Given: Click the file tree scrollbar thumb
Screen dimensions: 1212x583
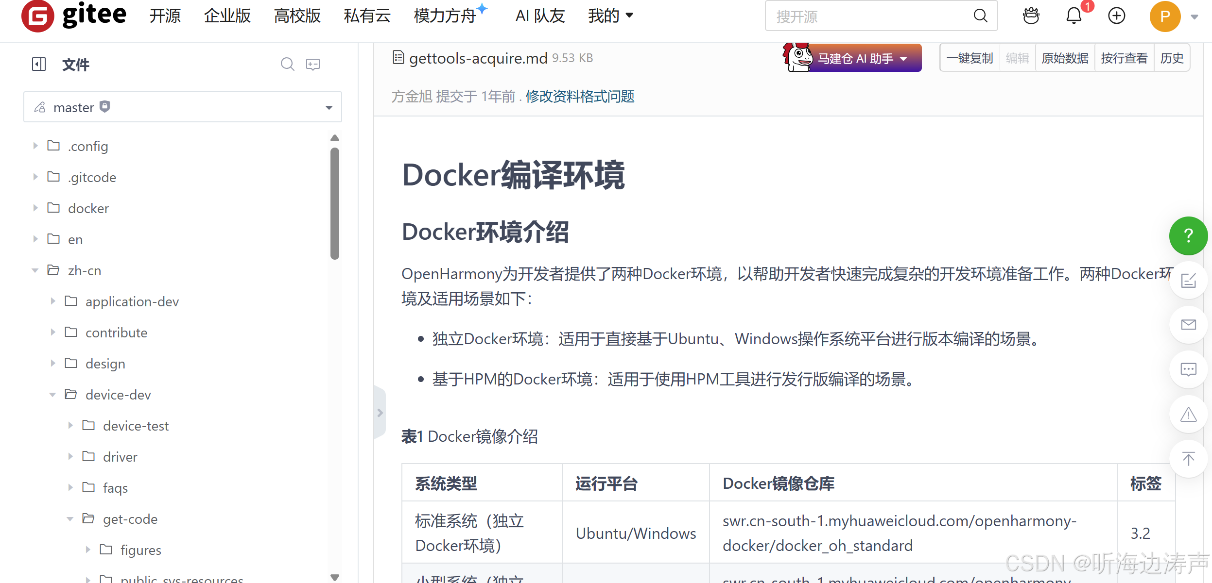Looking at the screenshot, I should (x=335, y=204).
